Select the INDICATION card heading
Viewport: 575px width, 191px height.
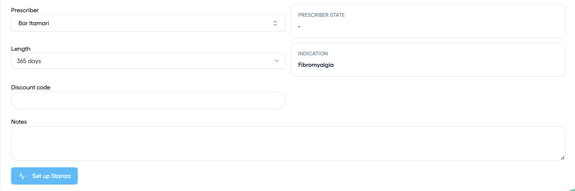click(313, 54)
